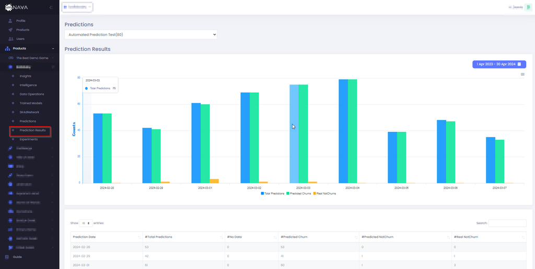Toggle the Total Predictions series in the legend
Viewport: 535px width, 269px height.
coord(273,193)
